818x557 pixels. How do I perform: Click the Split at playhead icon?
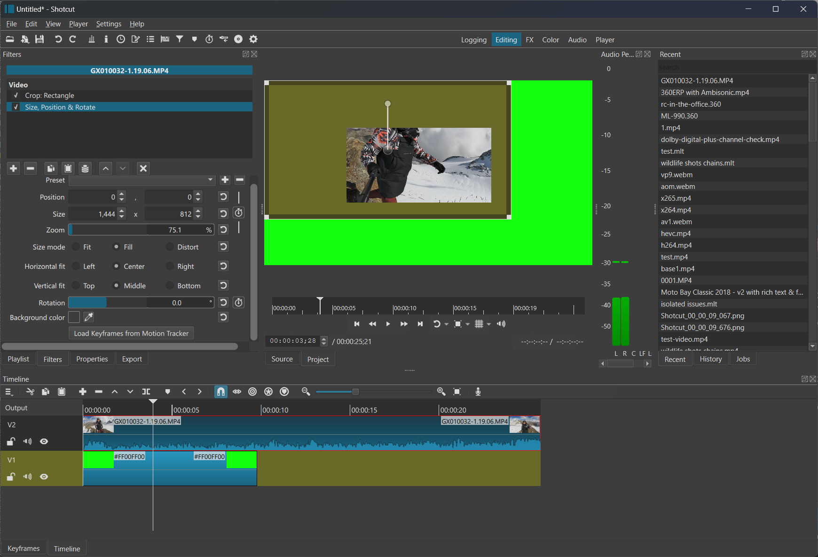146,392
